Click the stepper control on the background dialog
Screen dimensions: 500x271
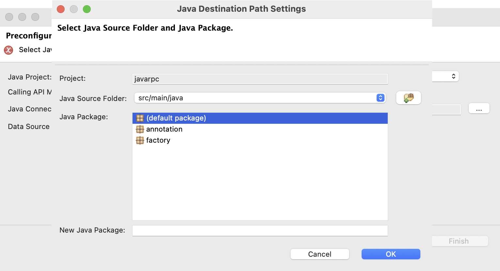(x=454, y=76)
